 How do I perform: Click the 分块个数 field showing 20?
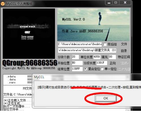click(75, 57)
